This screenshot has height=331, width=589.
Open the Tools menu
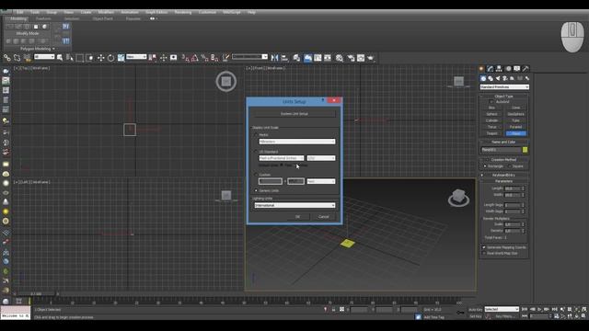coord(35,12)
